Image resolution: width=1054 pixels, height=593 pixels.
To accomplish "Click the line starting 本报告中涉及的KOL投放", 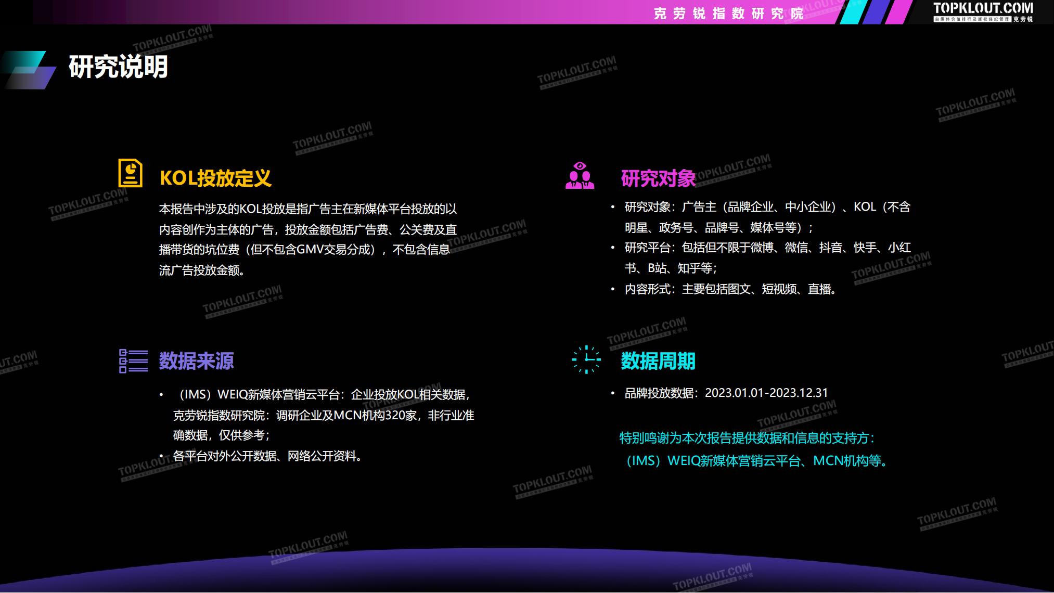I will (x=308, y=209).
